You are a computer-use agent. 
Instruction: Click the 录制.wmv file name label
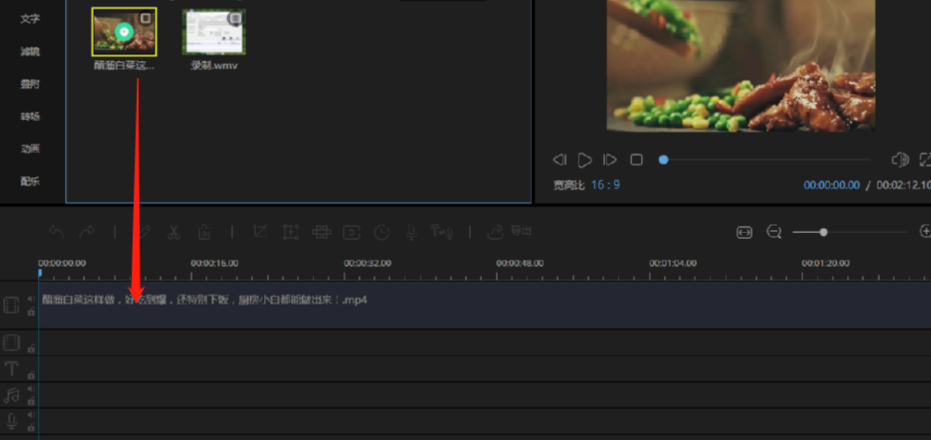point(214,66)
